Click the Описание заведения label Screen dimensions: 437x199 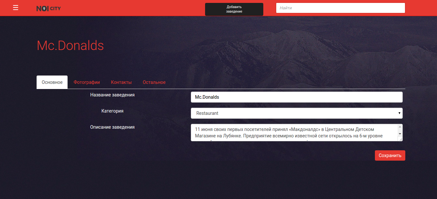click(112, 127)
